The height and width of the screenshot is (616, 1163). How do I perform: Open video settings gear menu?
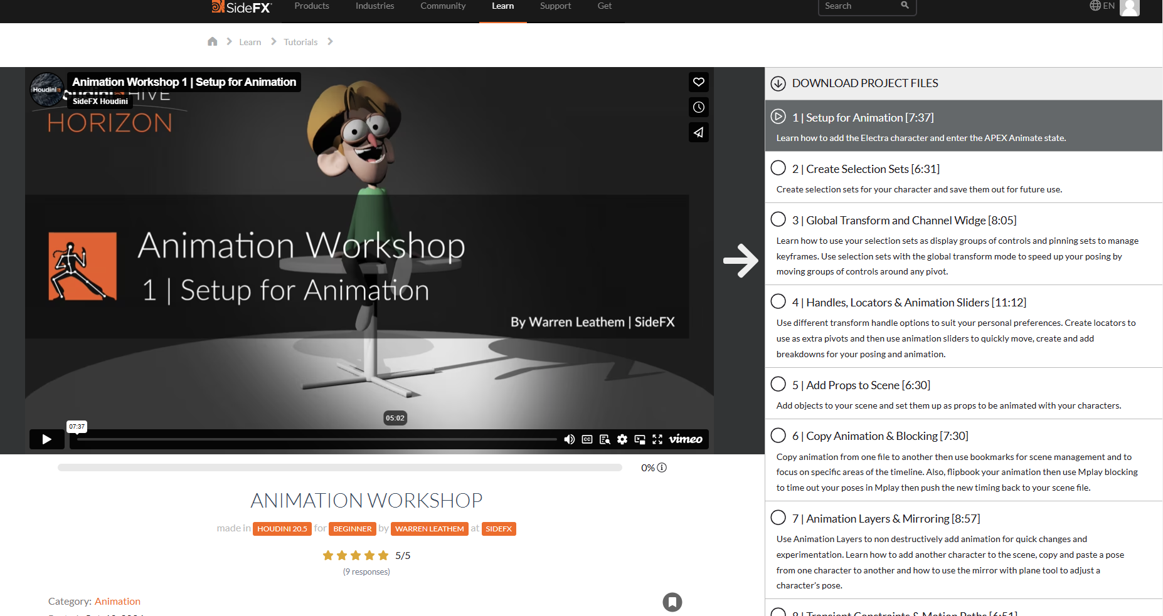pyautogui.click(x=622, y=439)
